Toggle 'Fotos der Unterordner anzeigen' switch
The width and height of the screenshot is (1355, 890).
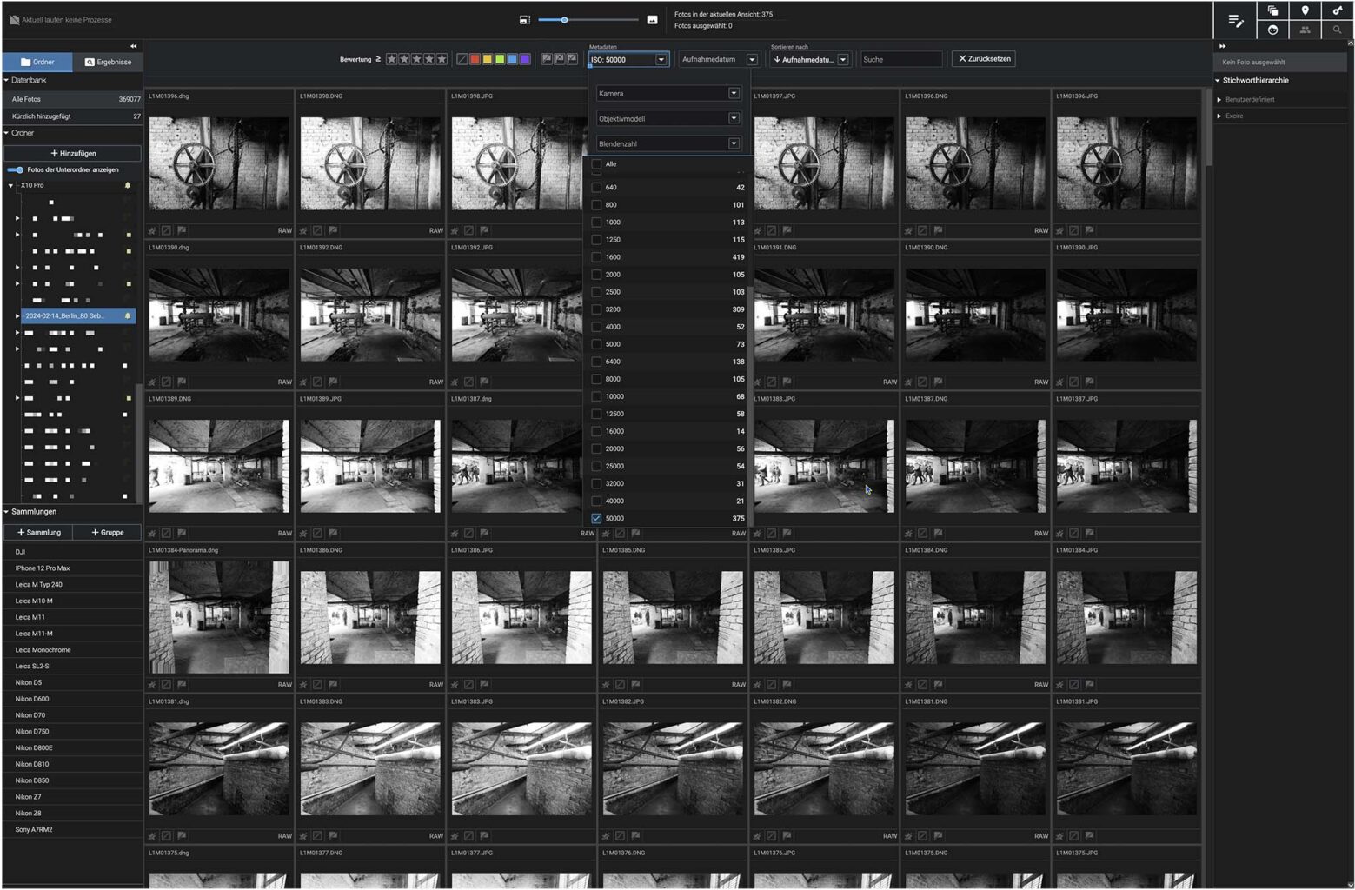pos(15,169)
